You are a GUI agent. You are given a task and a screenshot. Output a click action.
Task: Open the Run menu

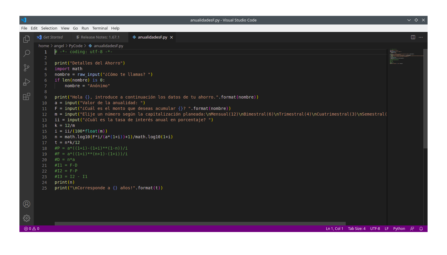[85, 28]
